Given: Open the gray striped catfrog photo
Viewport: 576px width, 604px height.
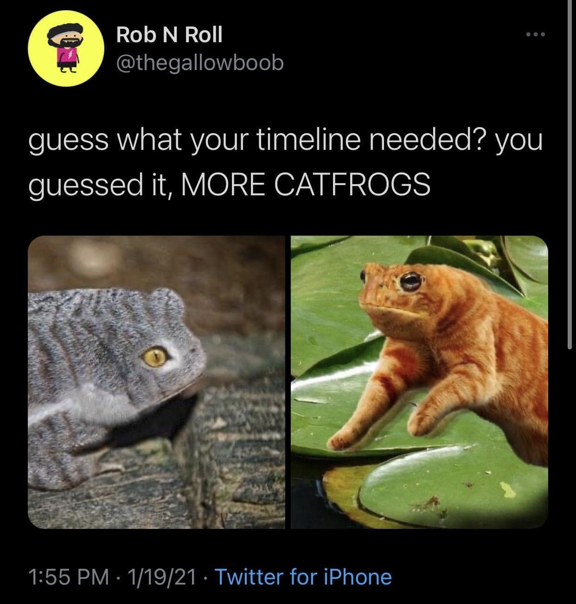Looking at the screenshot, I should [156, 382].
